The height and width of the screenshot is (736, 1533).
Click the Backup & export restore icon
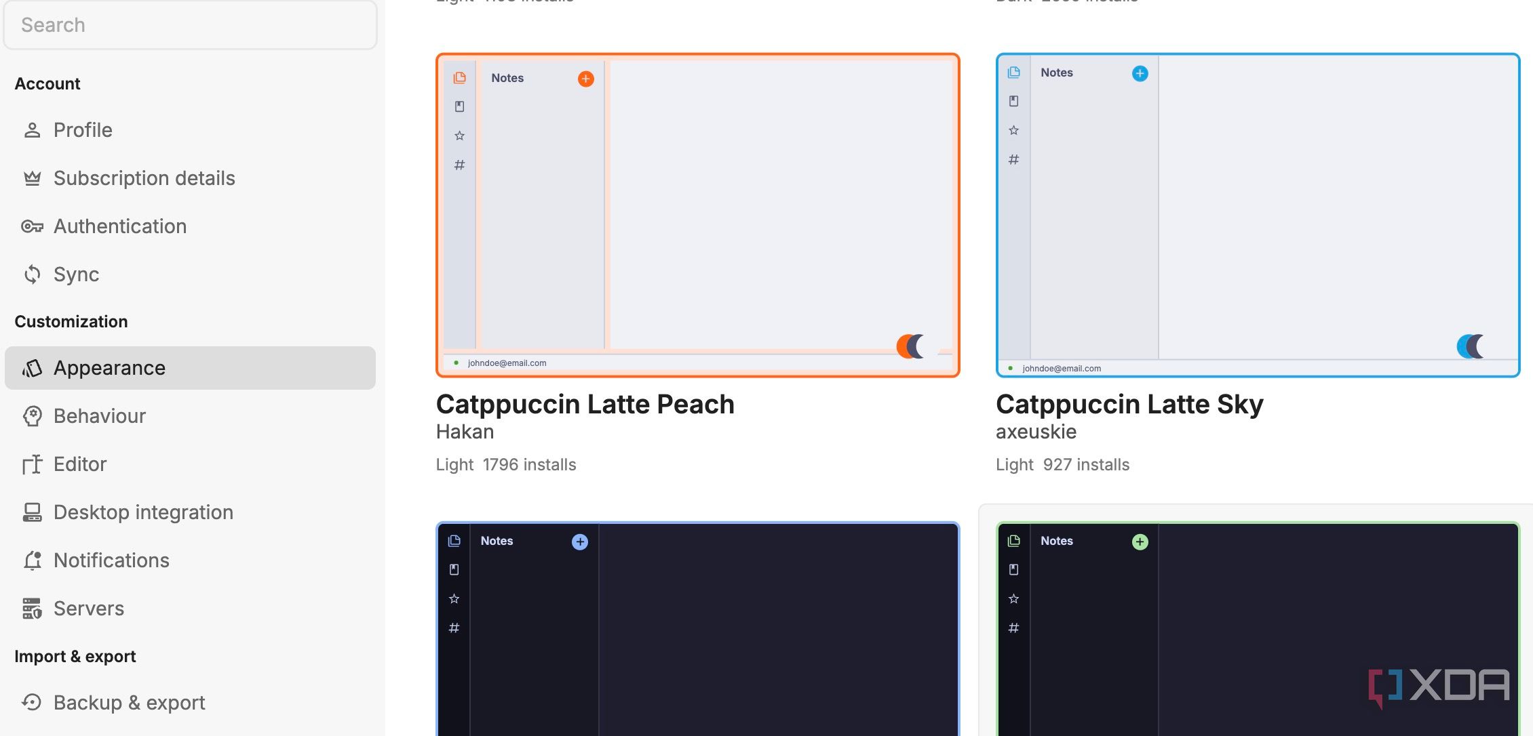point(32,702)
